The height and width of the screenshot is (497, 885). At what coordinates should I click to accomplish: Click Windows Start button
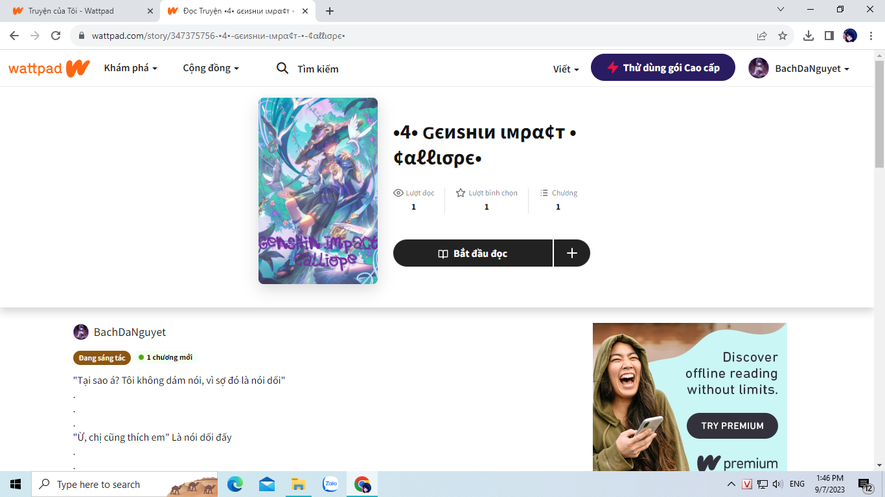click(x=16, y=484)
